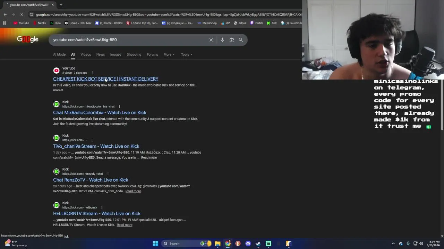
Task: Switch to Videos results tab
Action: [86, 54]
